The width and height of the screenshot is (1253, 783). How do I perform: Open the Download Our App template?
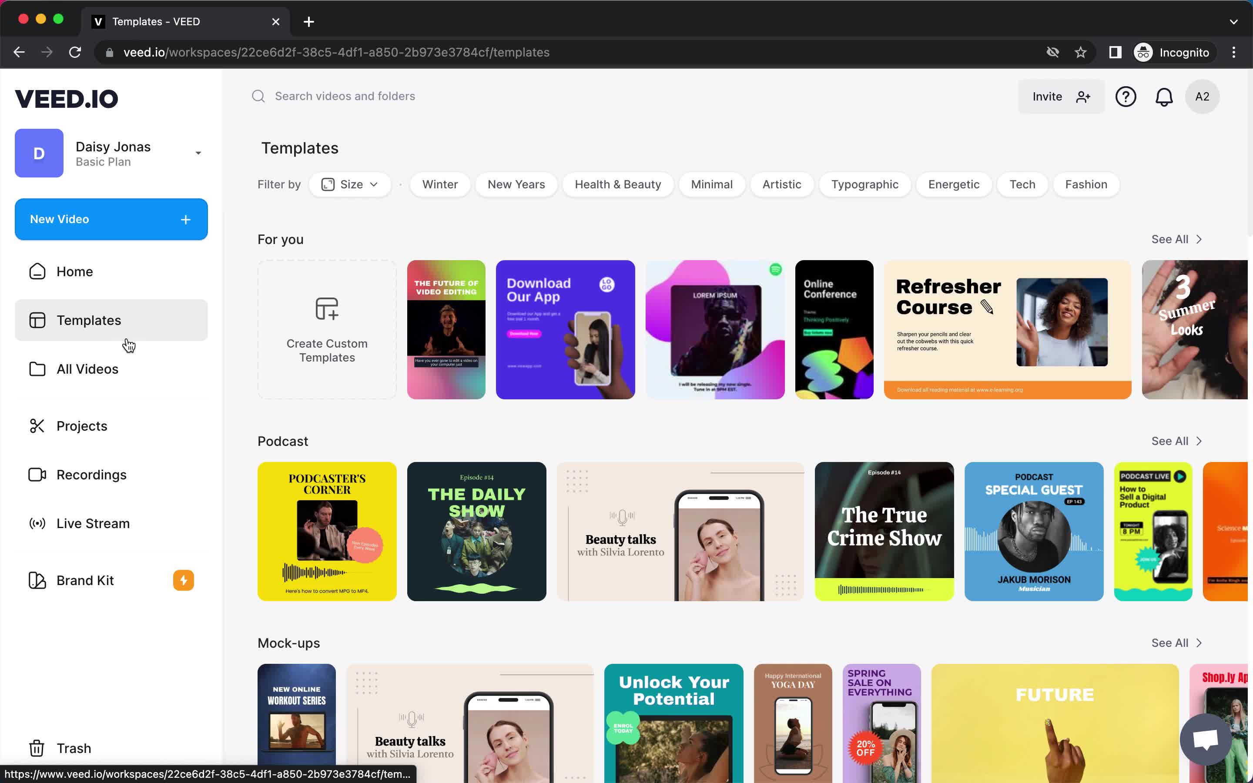(566, 329)
